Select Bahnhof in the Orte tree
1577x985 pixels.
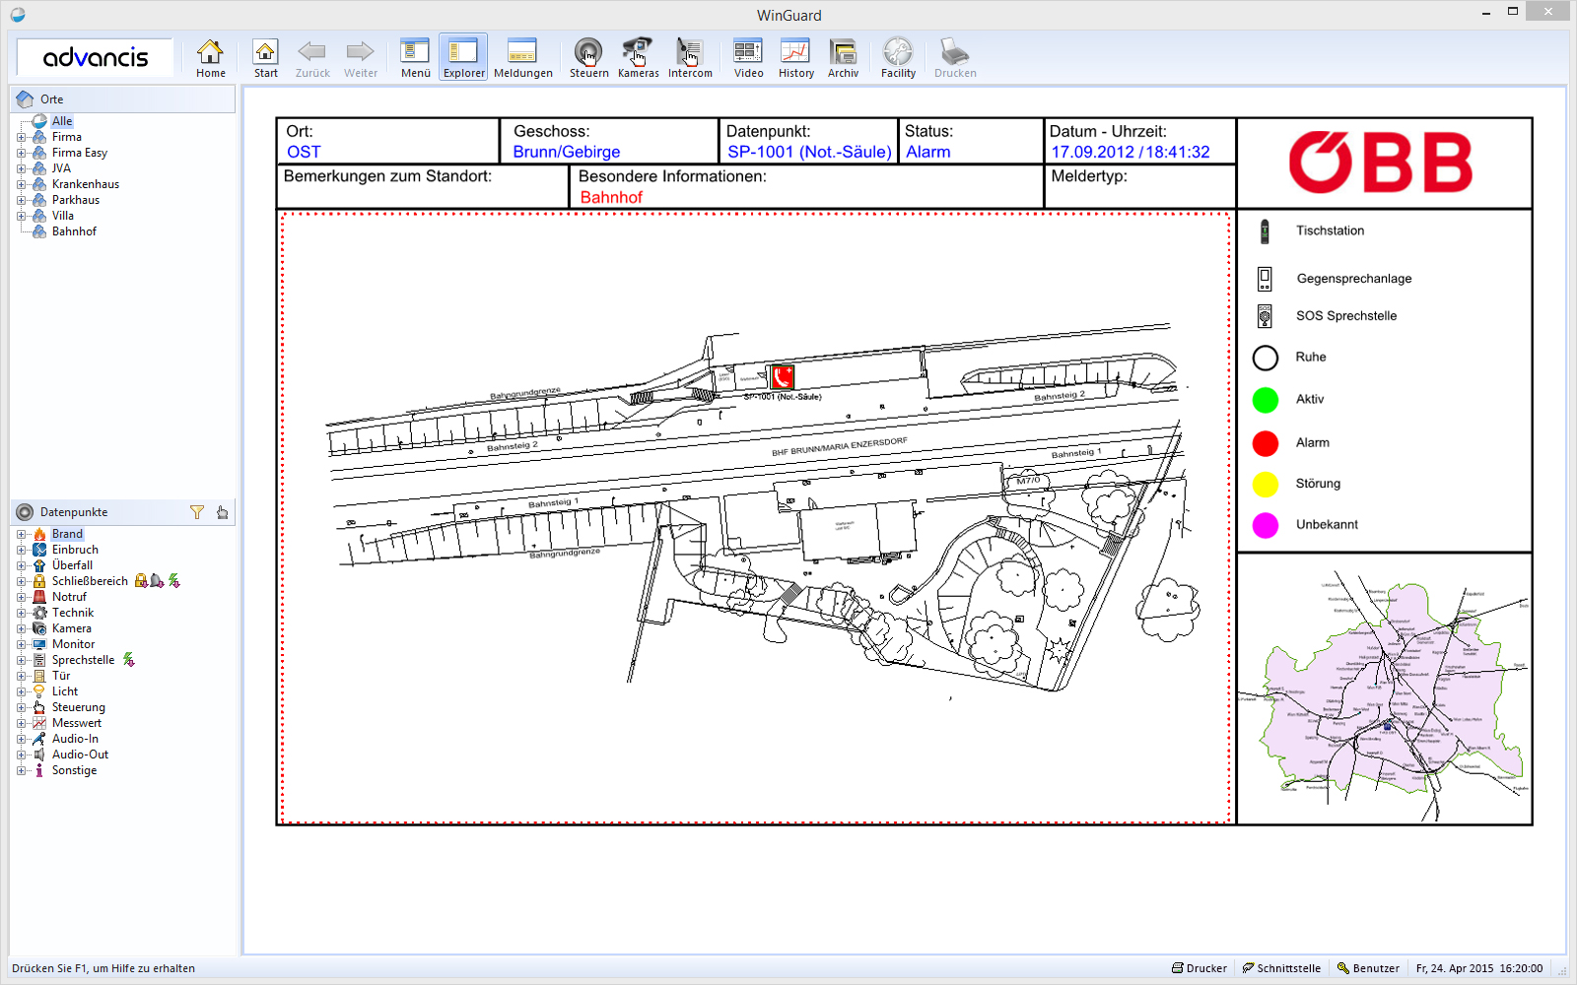74,231
